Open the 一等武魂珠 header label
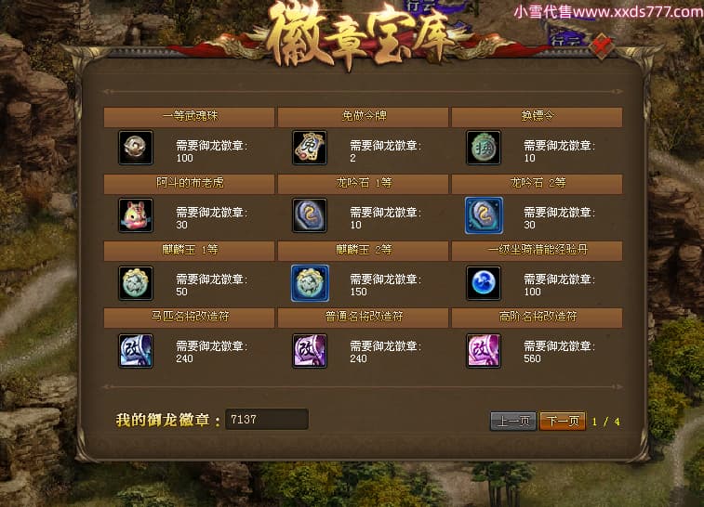 (x=189, y=117)
